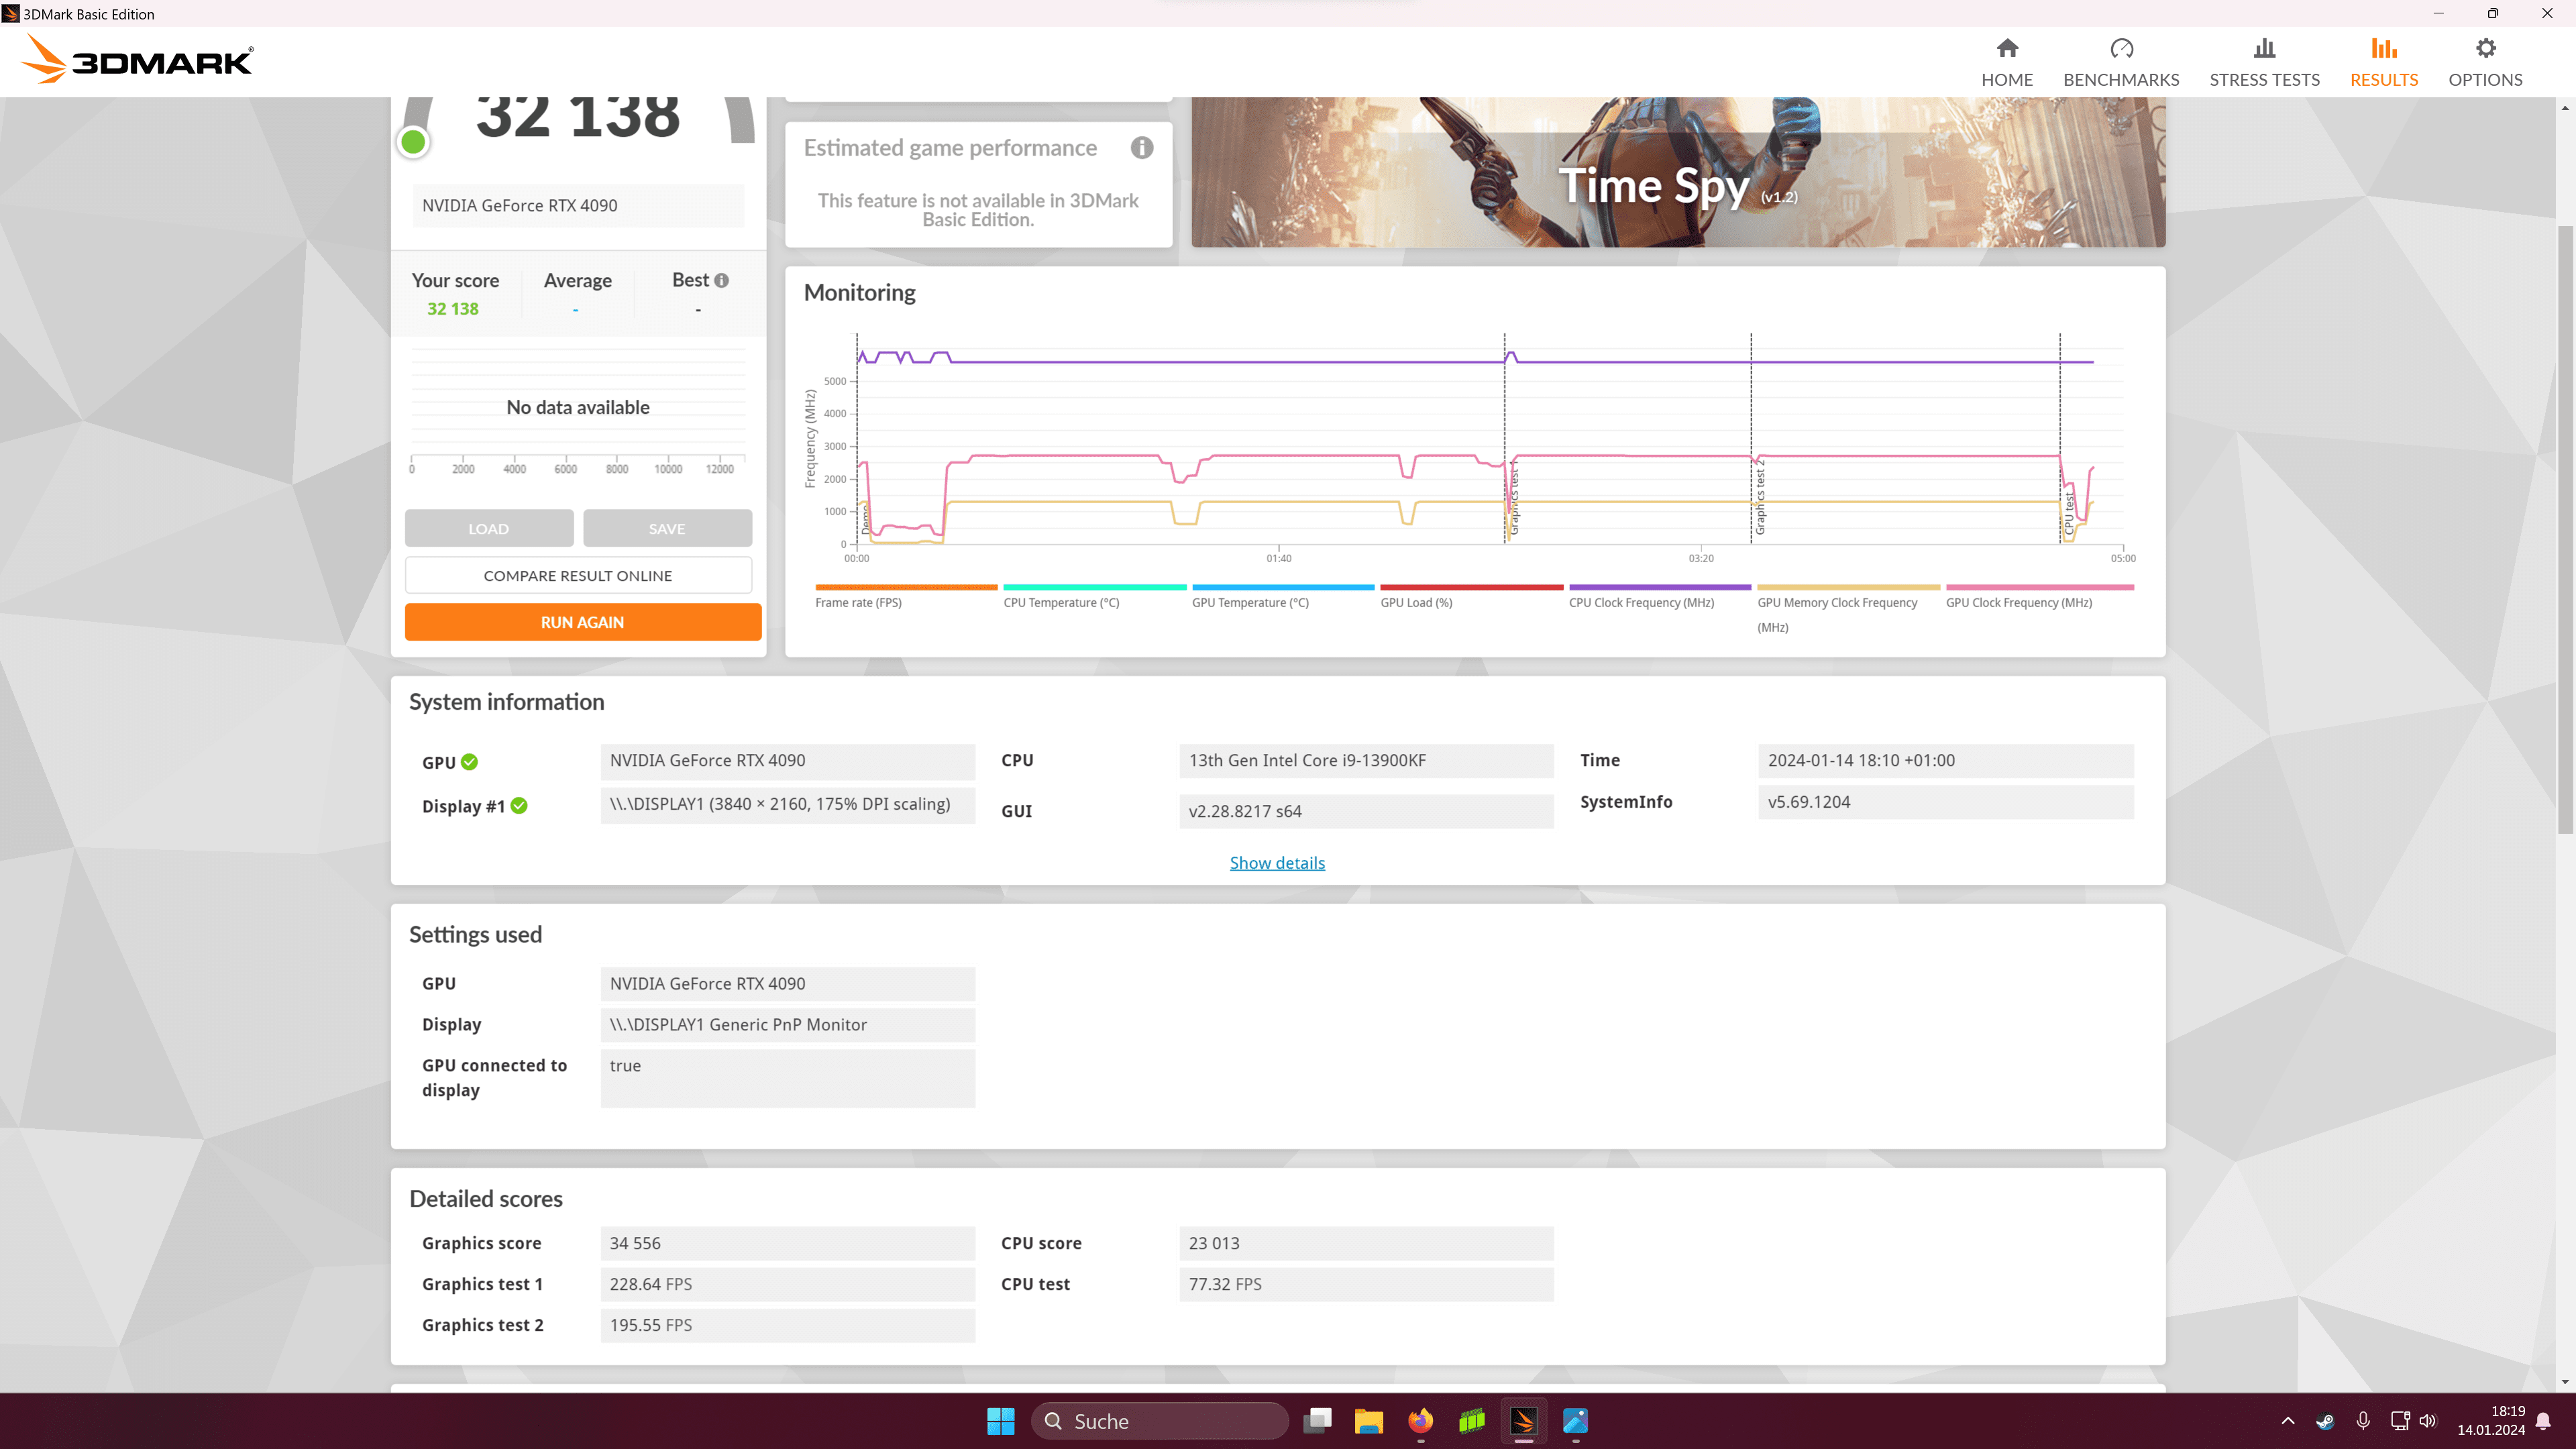Open the blue app icon in taskbar

[1575, 1421]
